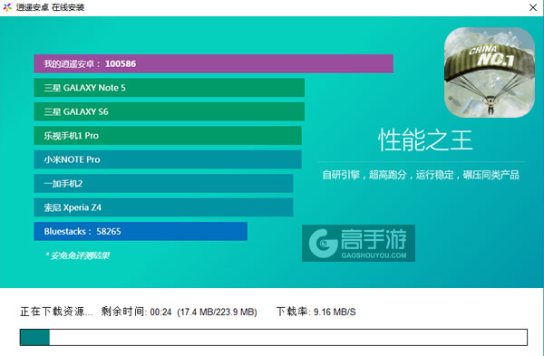Screen dimensions: 544x356
Task: Click the blue Bluestacks 58265 bar
Action: pos(141,231)
